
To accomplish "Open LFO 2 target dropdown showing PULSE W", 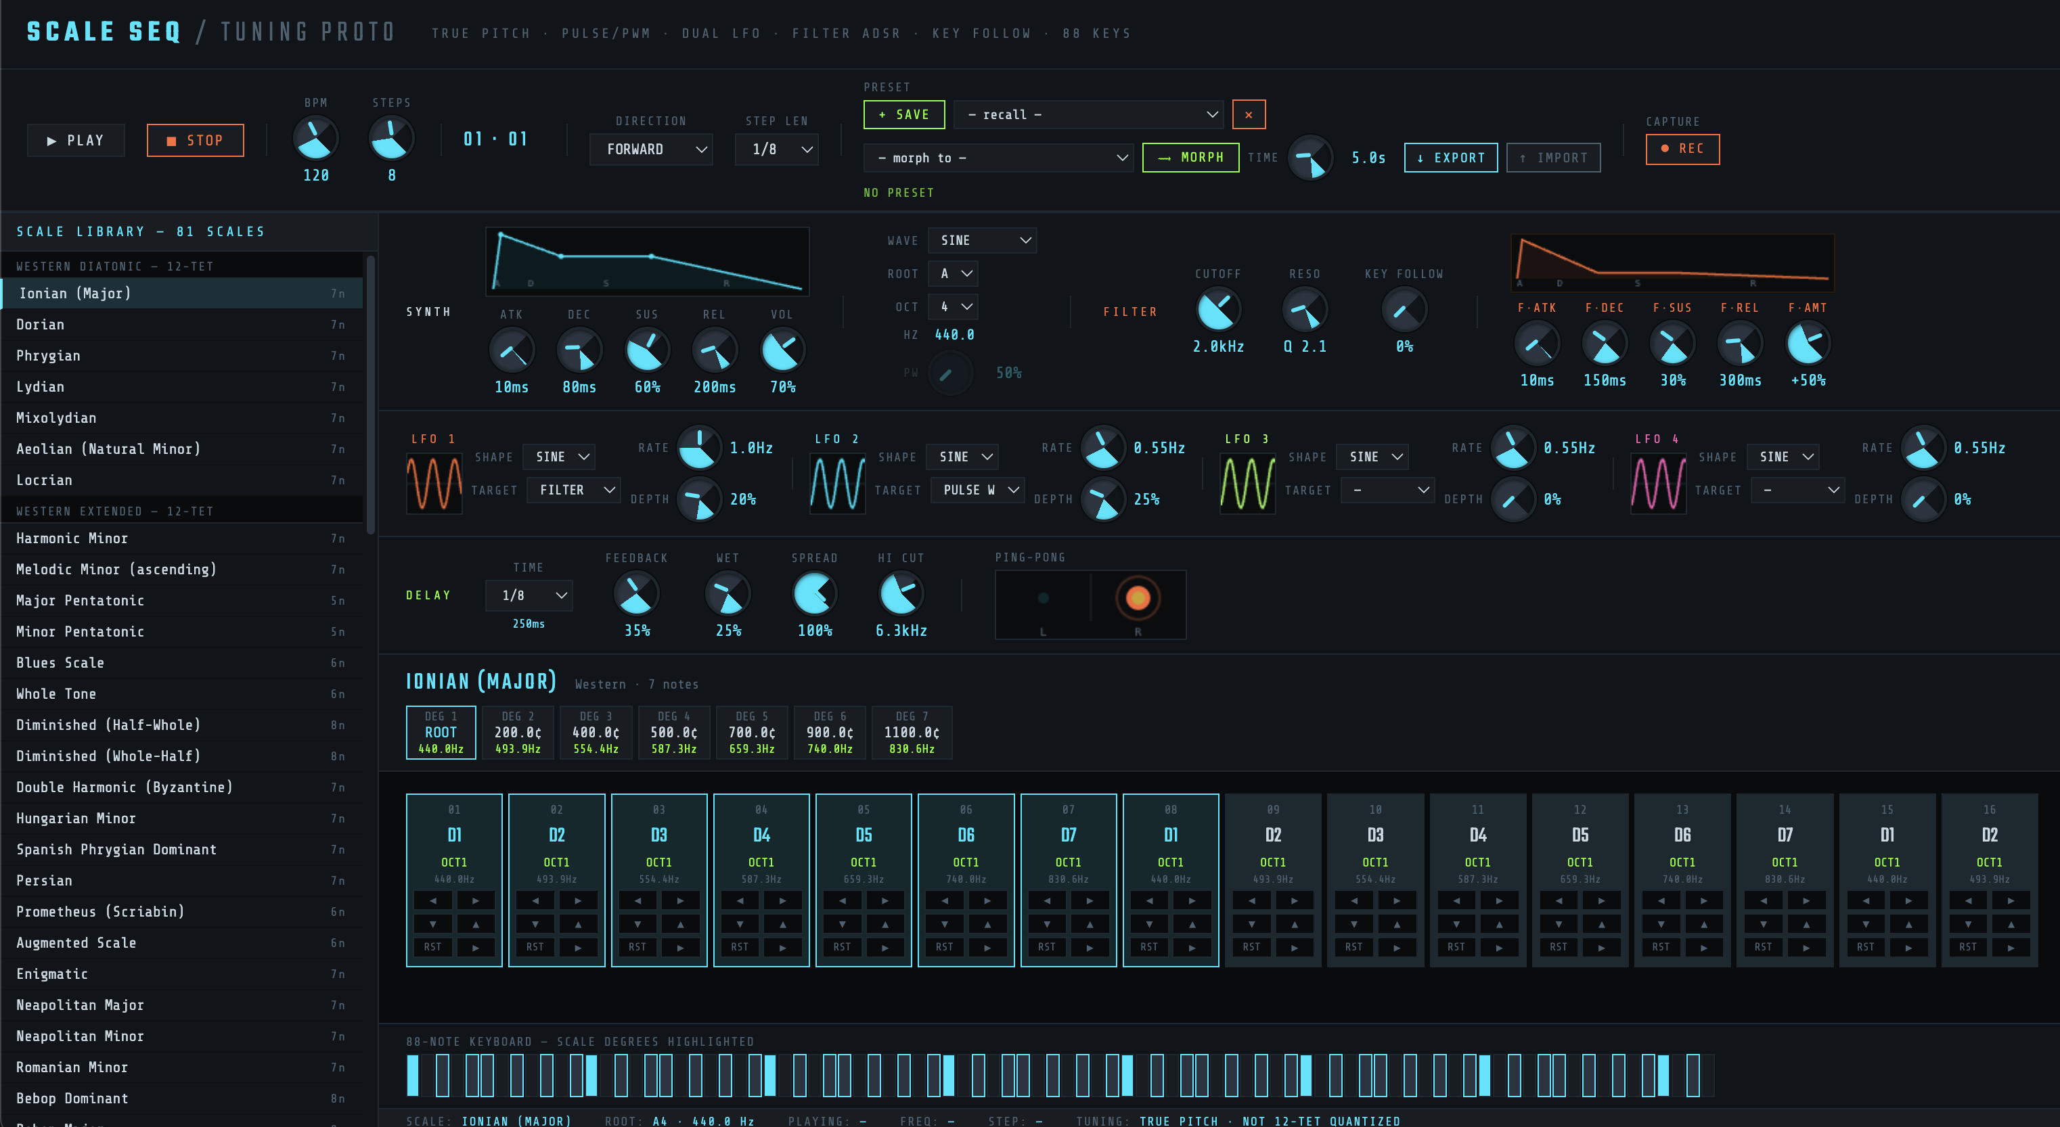I will 977,490.
